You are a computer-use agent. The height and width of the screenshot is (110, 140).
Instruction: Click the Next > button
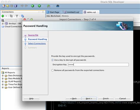pyautogui.click(x=89, y=98)
